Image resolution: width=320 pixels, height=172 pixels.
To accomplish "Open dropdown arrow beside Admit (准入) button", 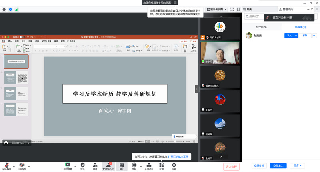I will (296, 36).
